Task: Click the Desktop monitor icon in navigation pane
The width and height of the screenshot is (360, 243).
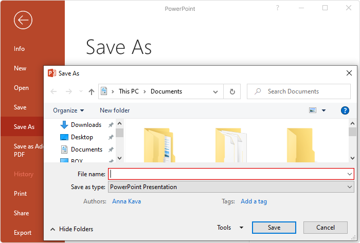Action: click(64, 137)
